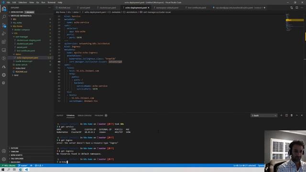Click the open changes icon in the editor toolbar
The height and width of the screenshot is (172, 306).
[x=292, y=8]
